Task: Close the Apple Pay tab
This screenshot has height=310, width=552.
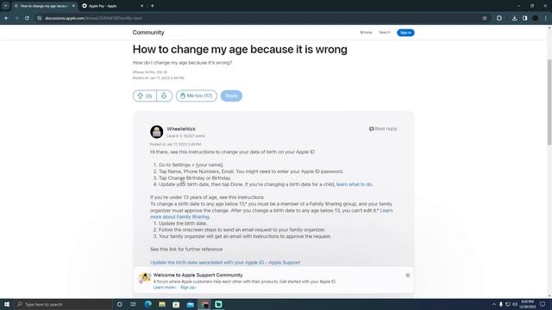Action: click(141, 6)
